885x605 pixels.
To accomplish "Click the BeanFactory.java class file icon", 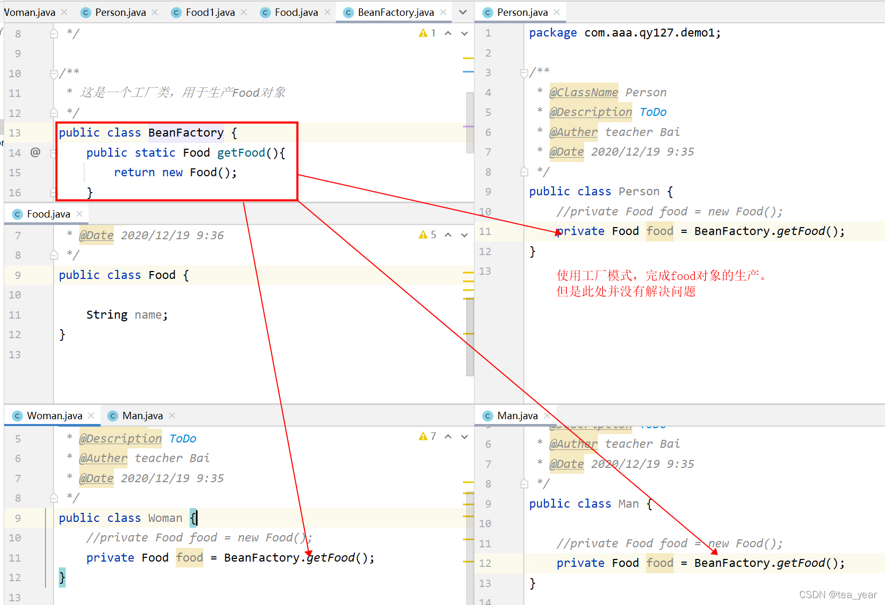I will coord(348,12).
